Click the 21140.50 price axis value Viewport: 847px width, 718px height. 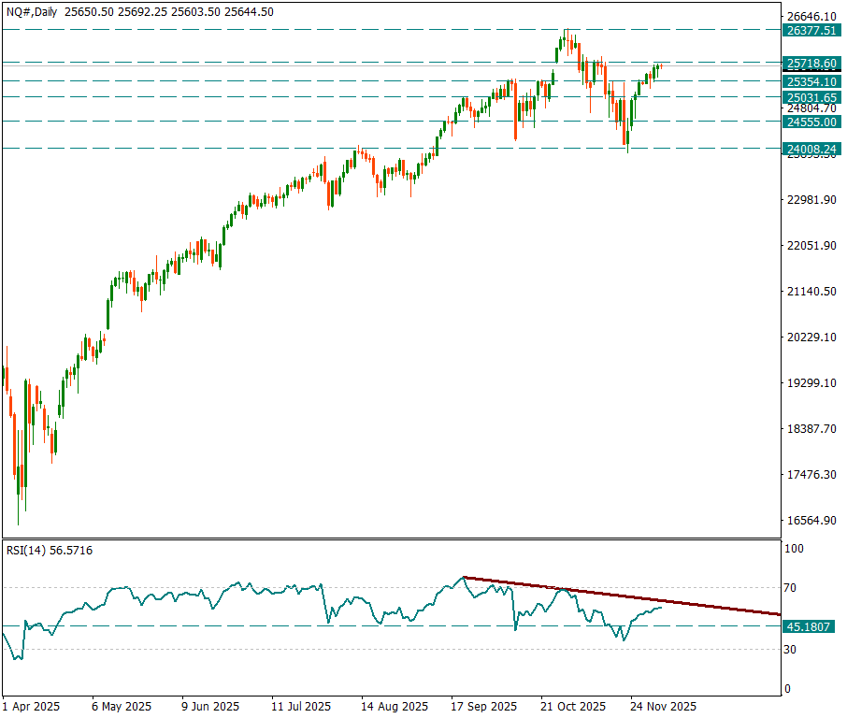(811, 292)
